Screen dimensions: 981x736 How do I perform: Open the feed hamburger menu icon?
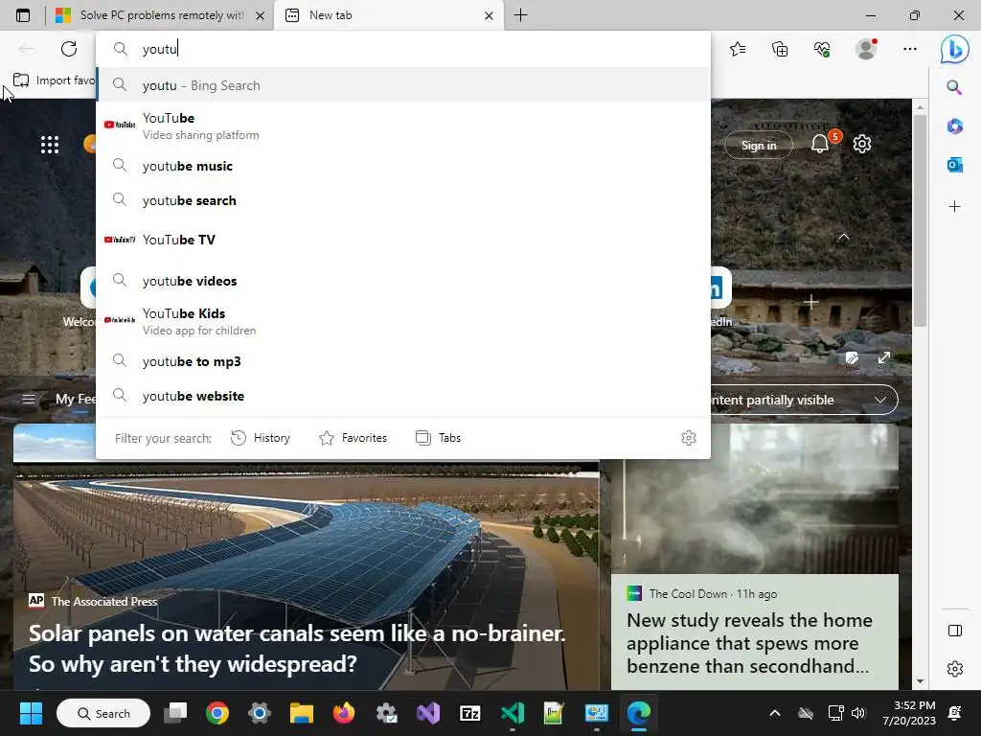[29, 399]
